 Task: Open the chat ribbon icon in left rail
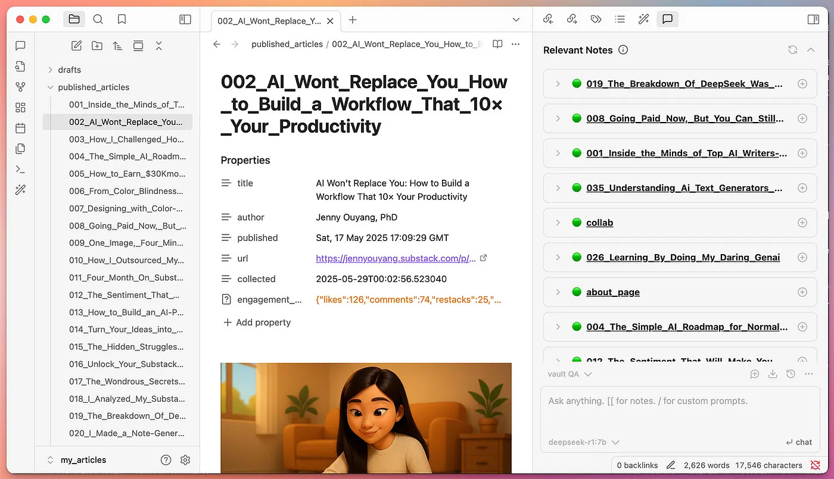click(x=20, y=46)
